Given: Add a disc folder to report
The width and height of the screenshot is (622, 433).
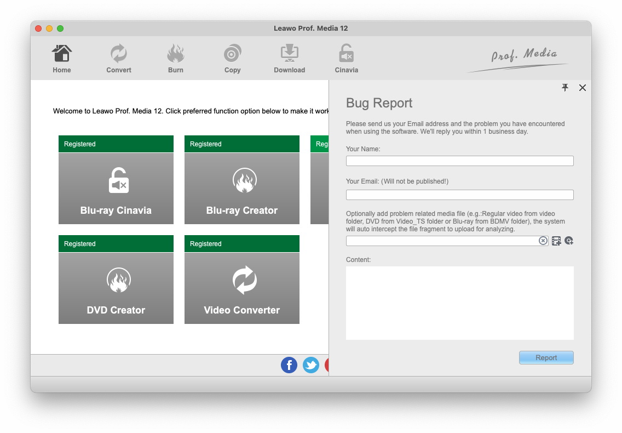Looking at the screenshot, I should tap(569, 241).
